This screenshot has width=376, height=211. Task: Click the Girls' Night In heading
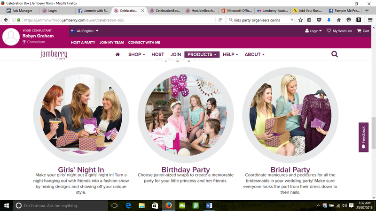coord(81,169)
